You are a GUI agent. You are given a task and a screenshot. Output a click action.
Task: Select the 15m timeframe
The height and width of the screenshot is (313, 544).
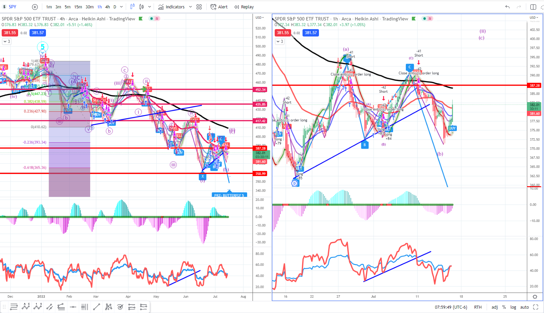(78, 7)
